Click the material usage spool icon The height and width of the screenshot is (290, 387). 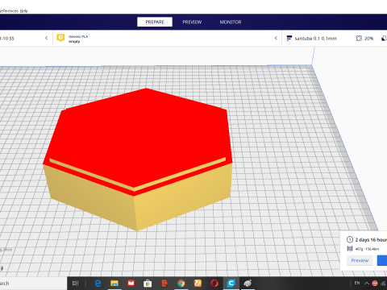point(350,249)
